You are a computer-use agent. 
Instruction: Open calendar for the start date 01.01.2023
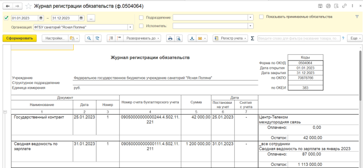(x=41, y=18)
